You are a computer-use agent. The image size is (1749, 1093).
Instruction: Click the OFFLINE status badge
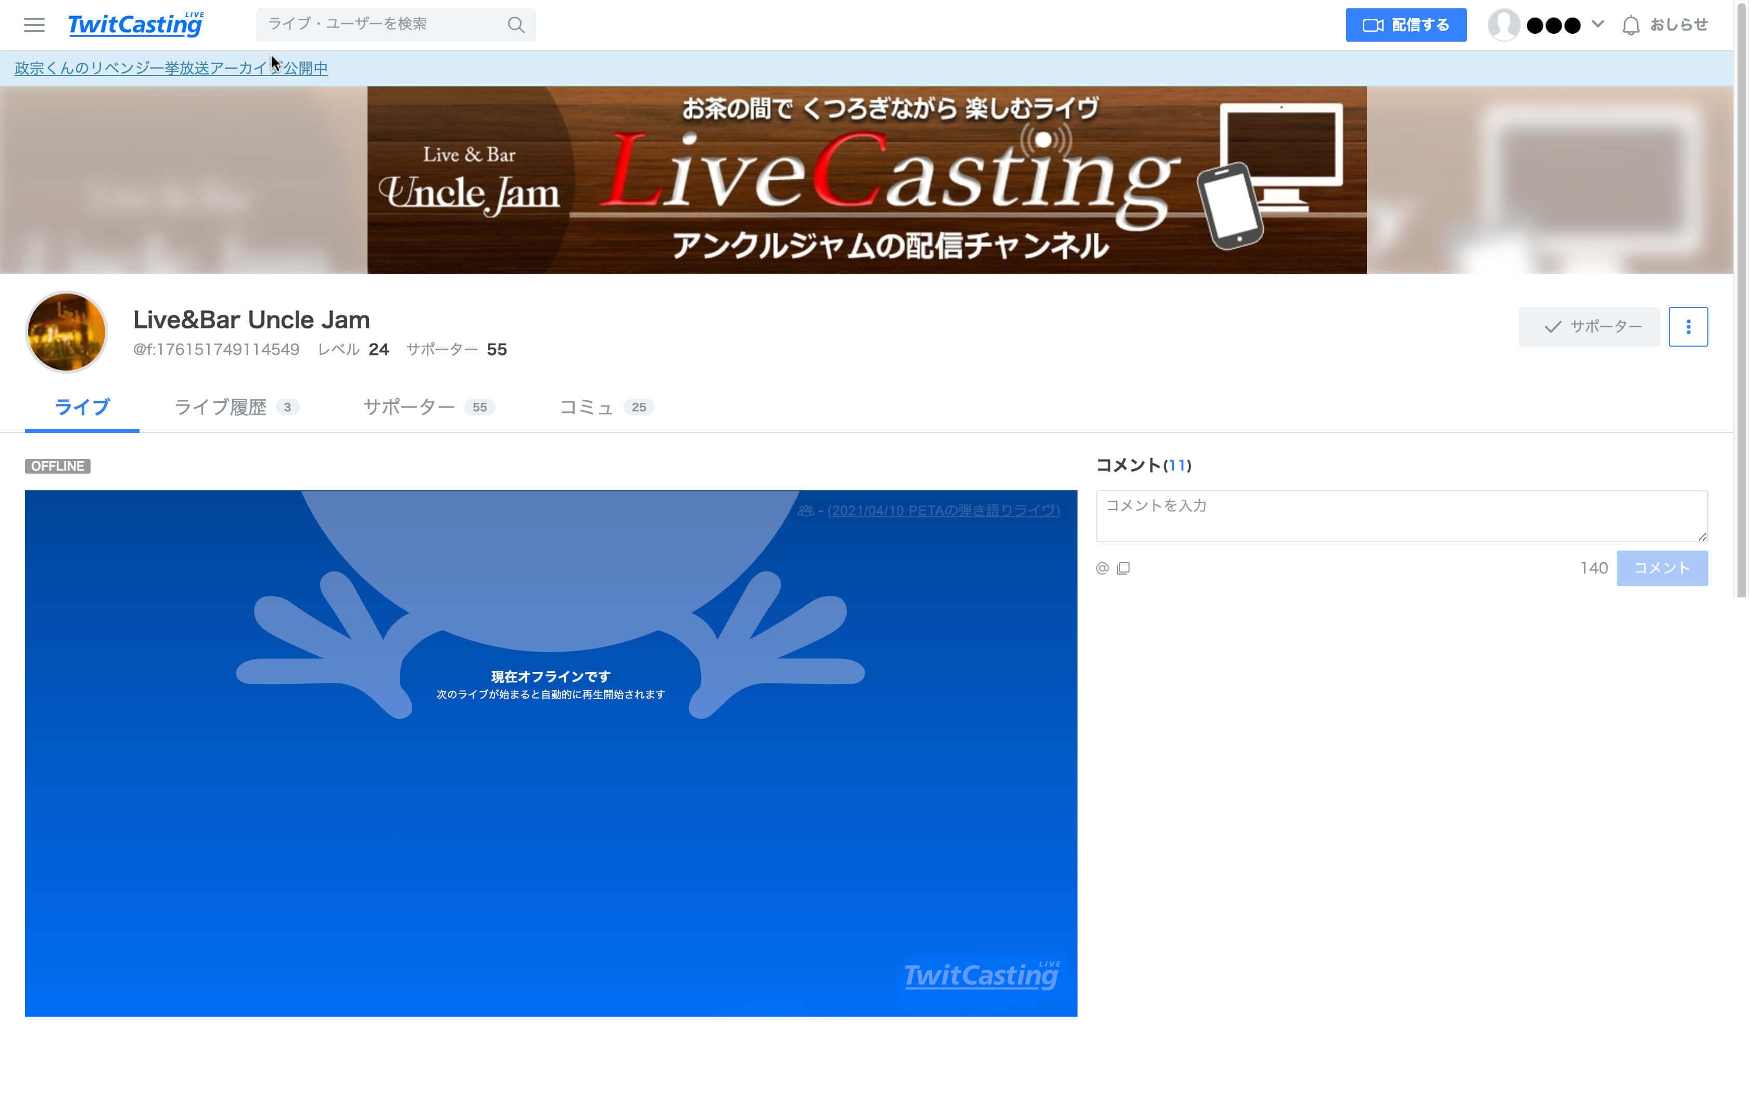[58, 466]
